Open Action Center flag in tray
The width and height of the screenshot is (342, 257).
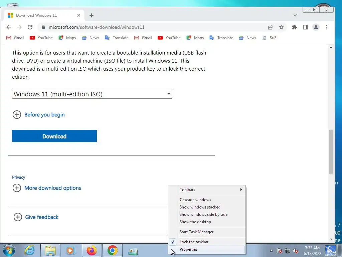(x=280, y=251)
